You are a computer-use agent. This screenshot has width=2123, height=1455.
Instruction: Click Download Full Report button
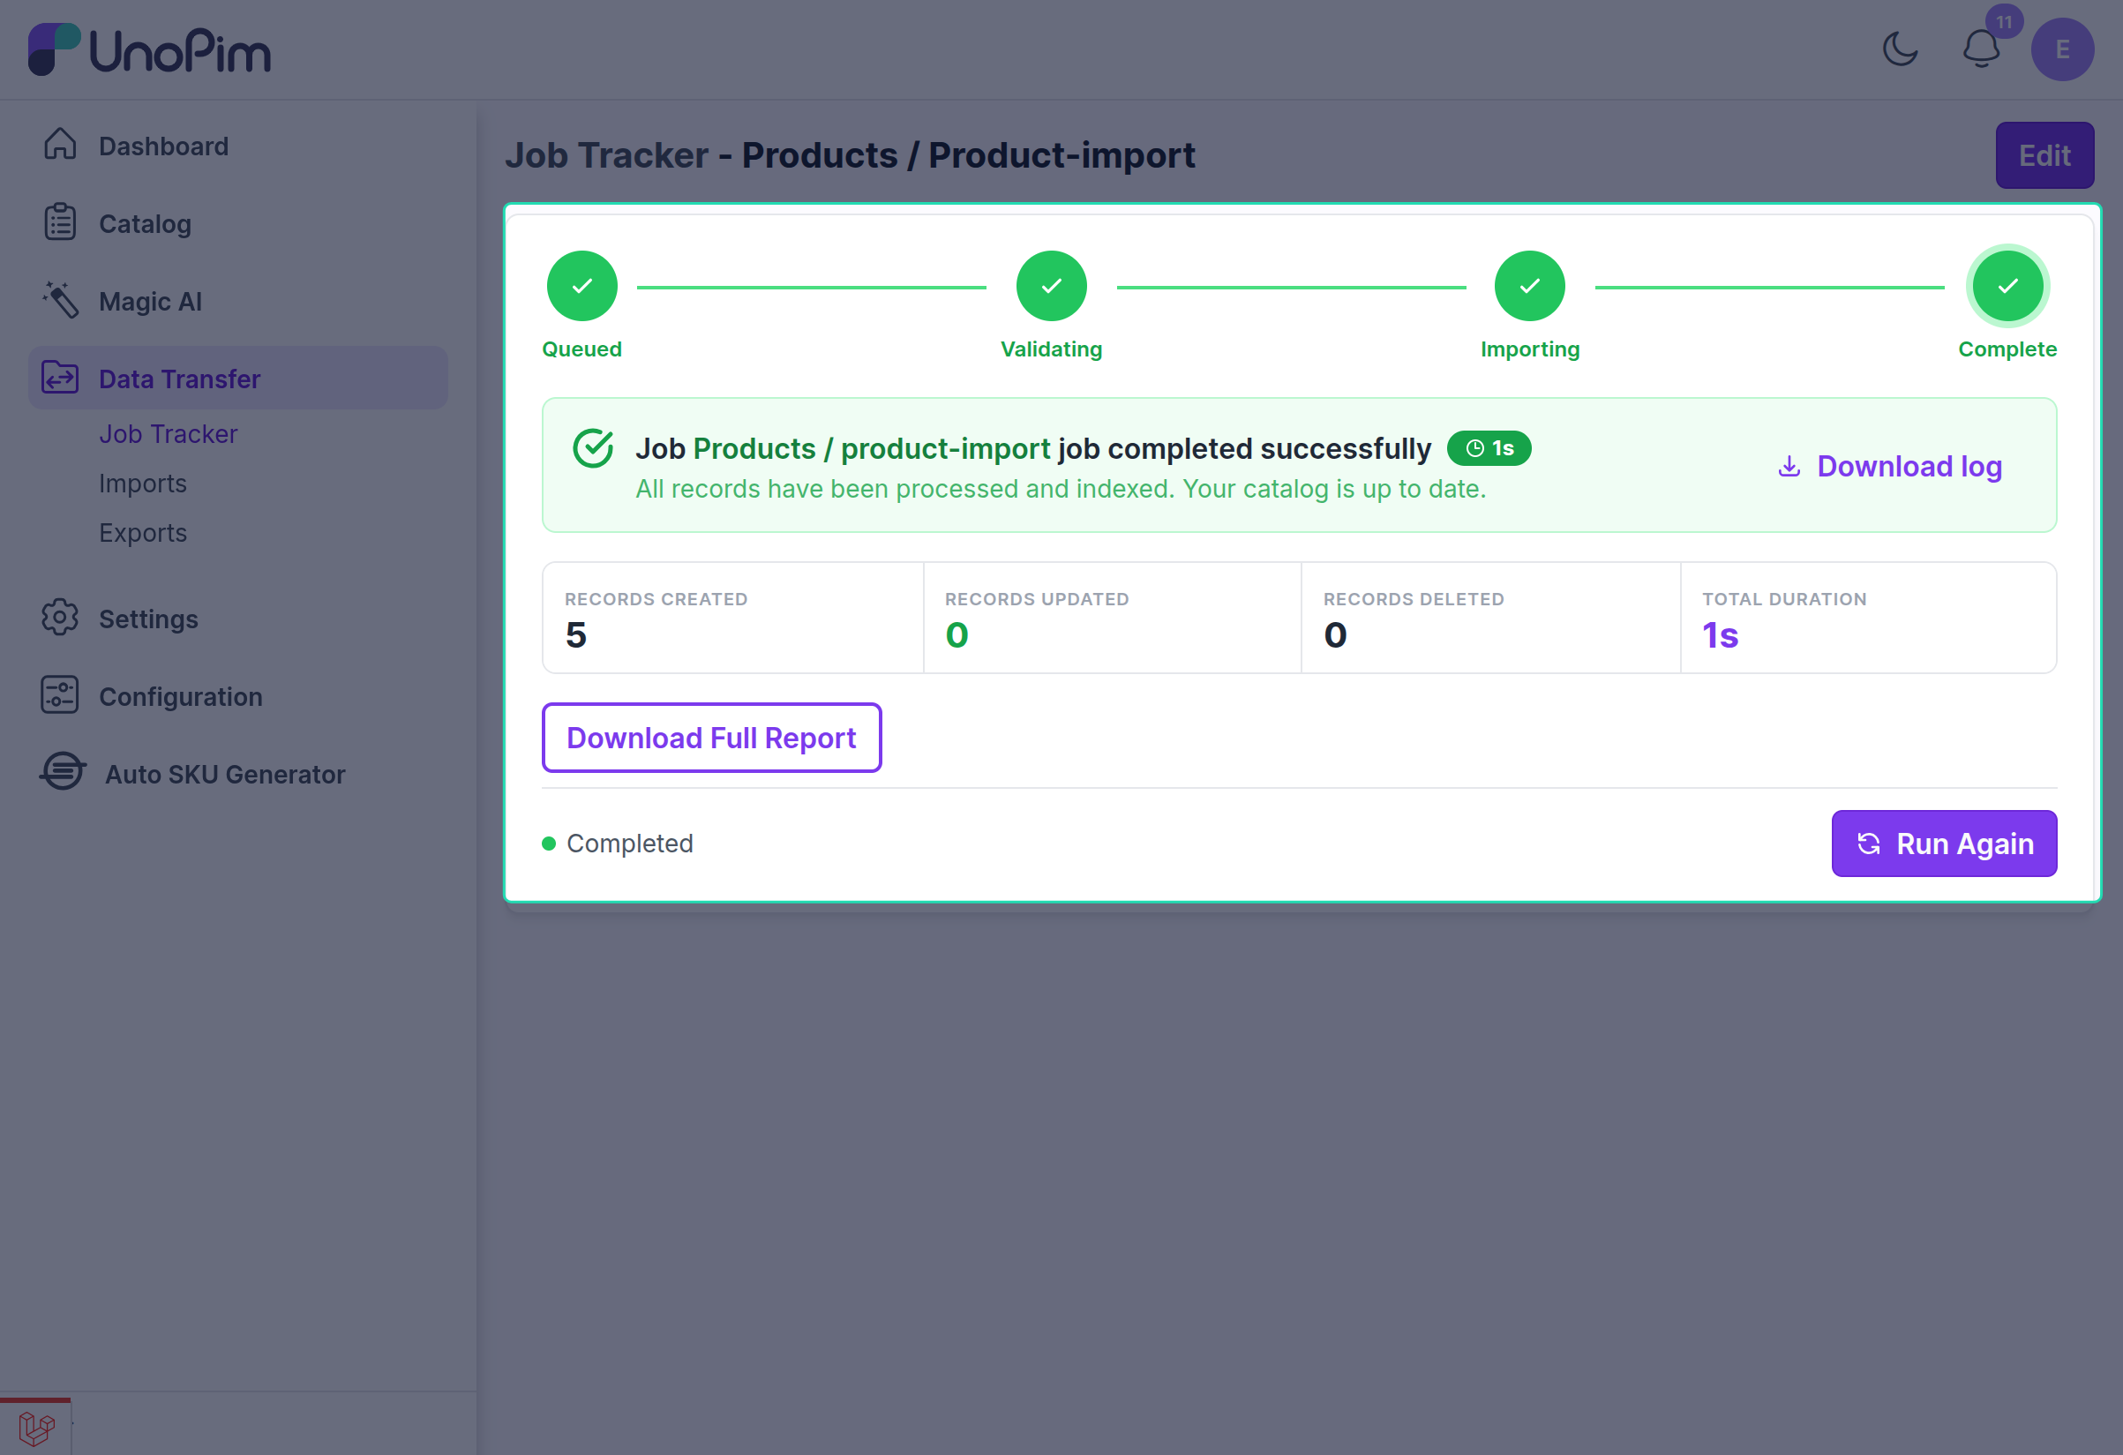[711, 738]
